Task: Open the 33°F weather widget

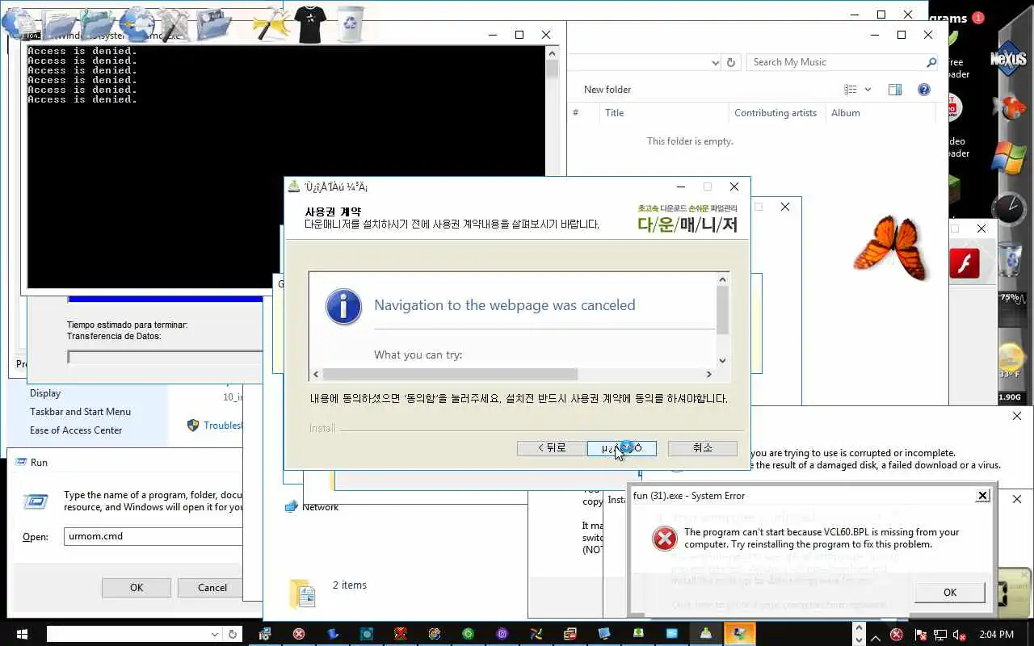Action: tap(1011, 361)
